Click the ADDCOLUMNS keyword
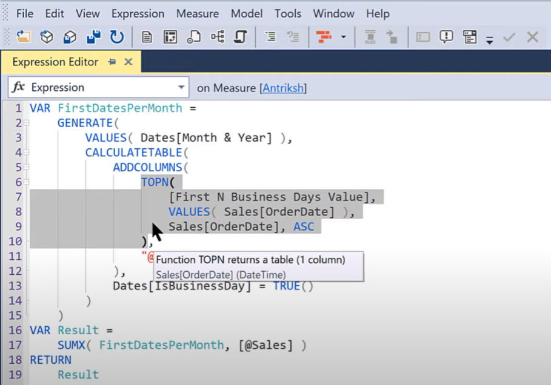The width and height of the screenshot is (551, 385). pyautogui.click(x=147, y=167)
